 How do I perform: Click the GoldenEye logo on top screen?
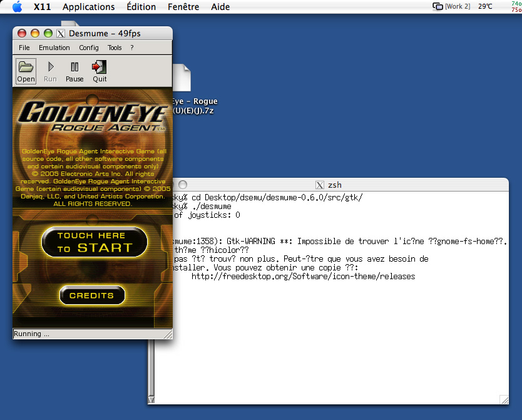tap(93, 116)
